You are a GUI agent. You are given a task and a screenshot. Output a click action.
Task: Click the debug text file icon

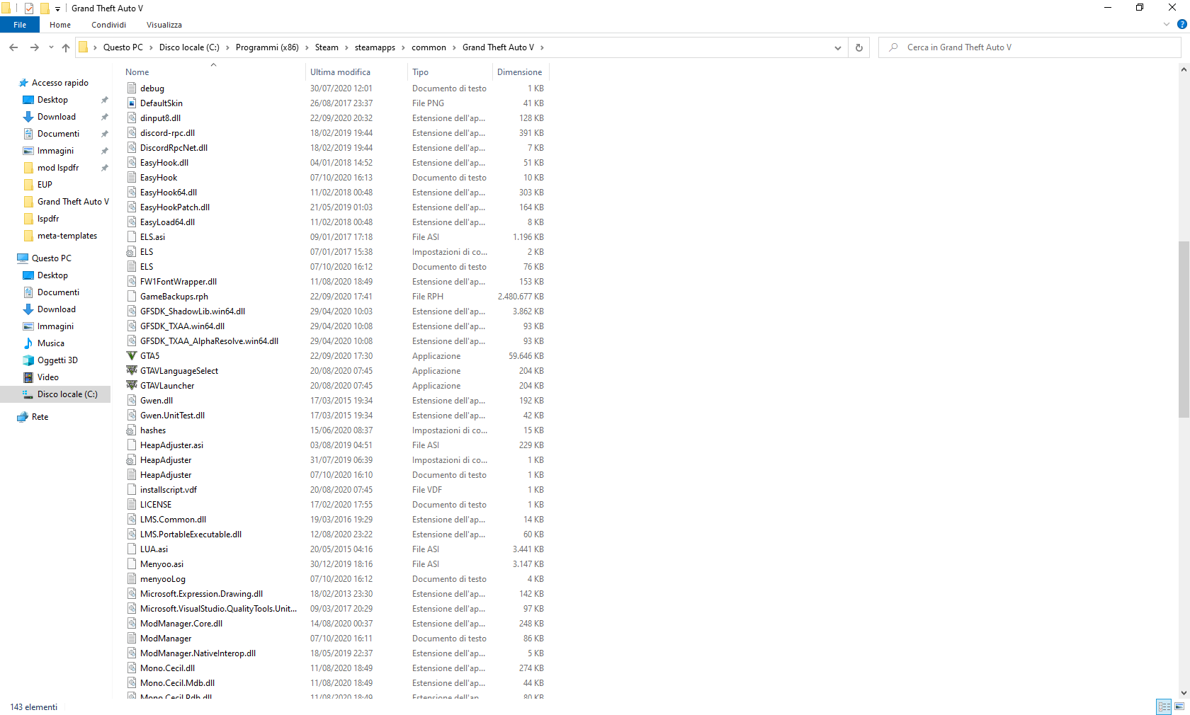pos(132,88)
